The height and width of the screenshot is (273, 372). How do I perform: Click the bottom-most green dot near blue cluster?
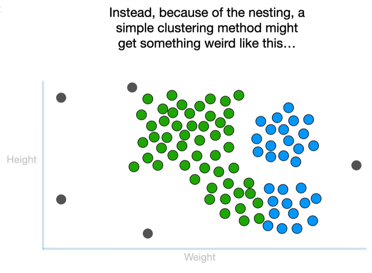[244, 220]
